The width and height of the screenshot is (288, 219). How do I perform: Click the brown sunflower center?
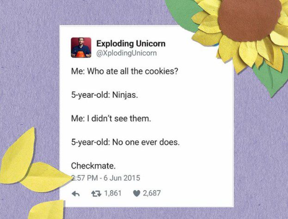click(x=250, y=20)
